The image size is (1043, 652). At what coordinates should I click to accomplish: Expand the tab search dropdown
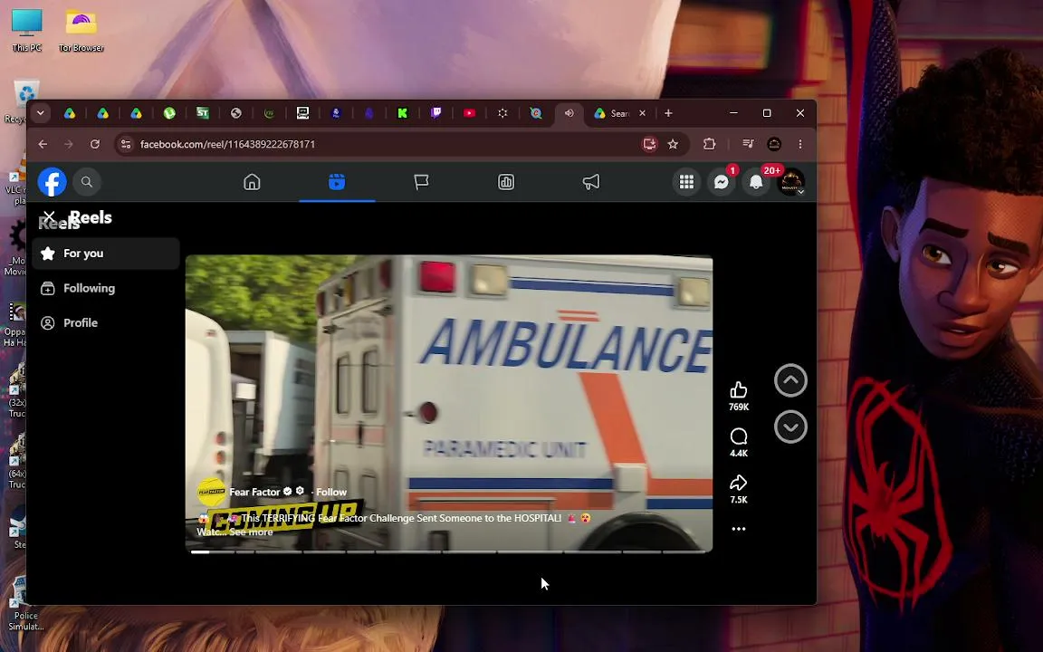(41, 113)
